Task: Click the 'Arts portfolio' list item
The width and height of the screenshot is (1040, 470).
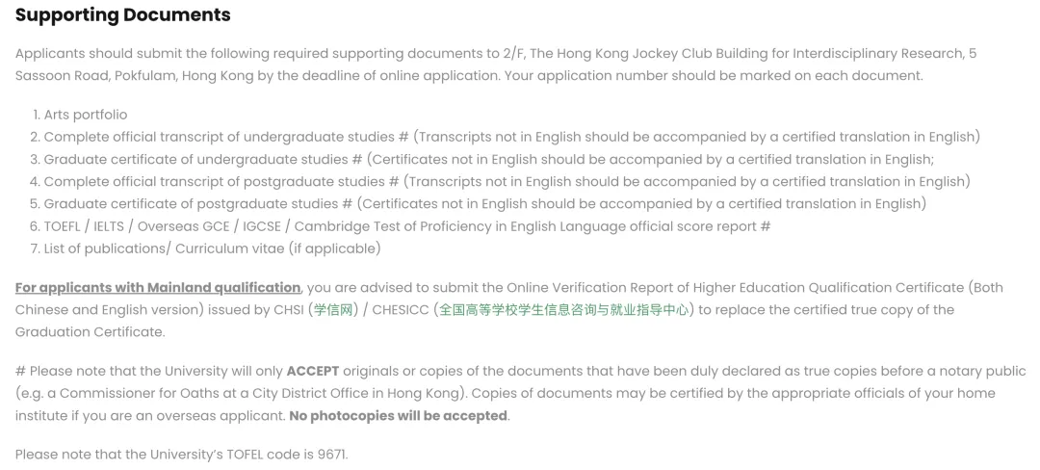Action: pos(86,115)
